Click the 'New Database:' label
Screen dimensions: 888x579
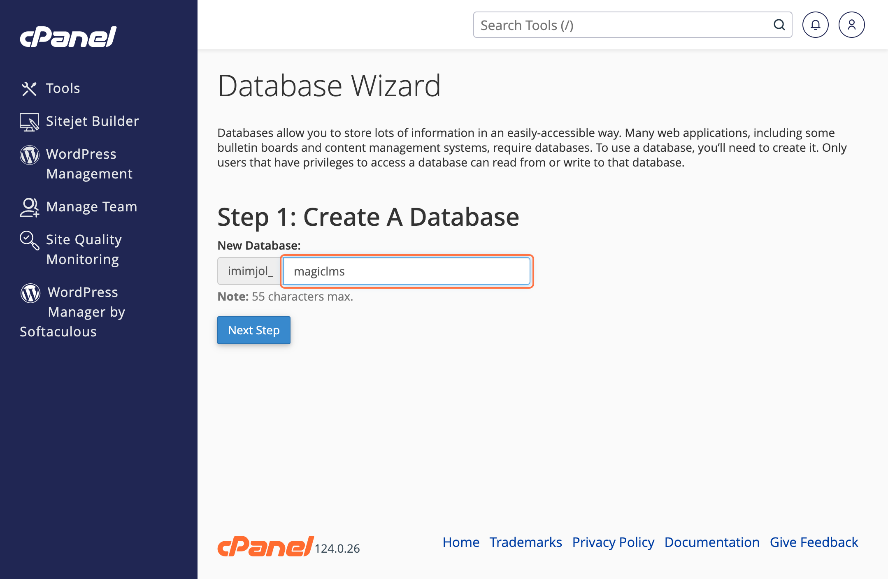(259, 245)
